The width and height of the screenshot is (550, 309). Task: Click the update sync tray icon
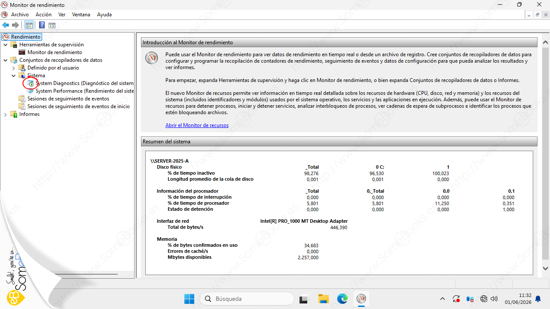(456, 299)
